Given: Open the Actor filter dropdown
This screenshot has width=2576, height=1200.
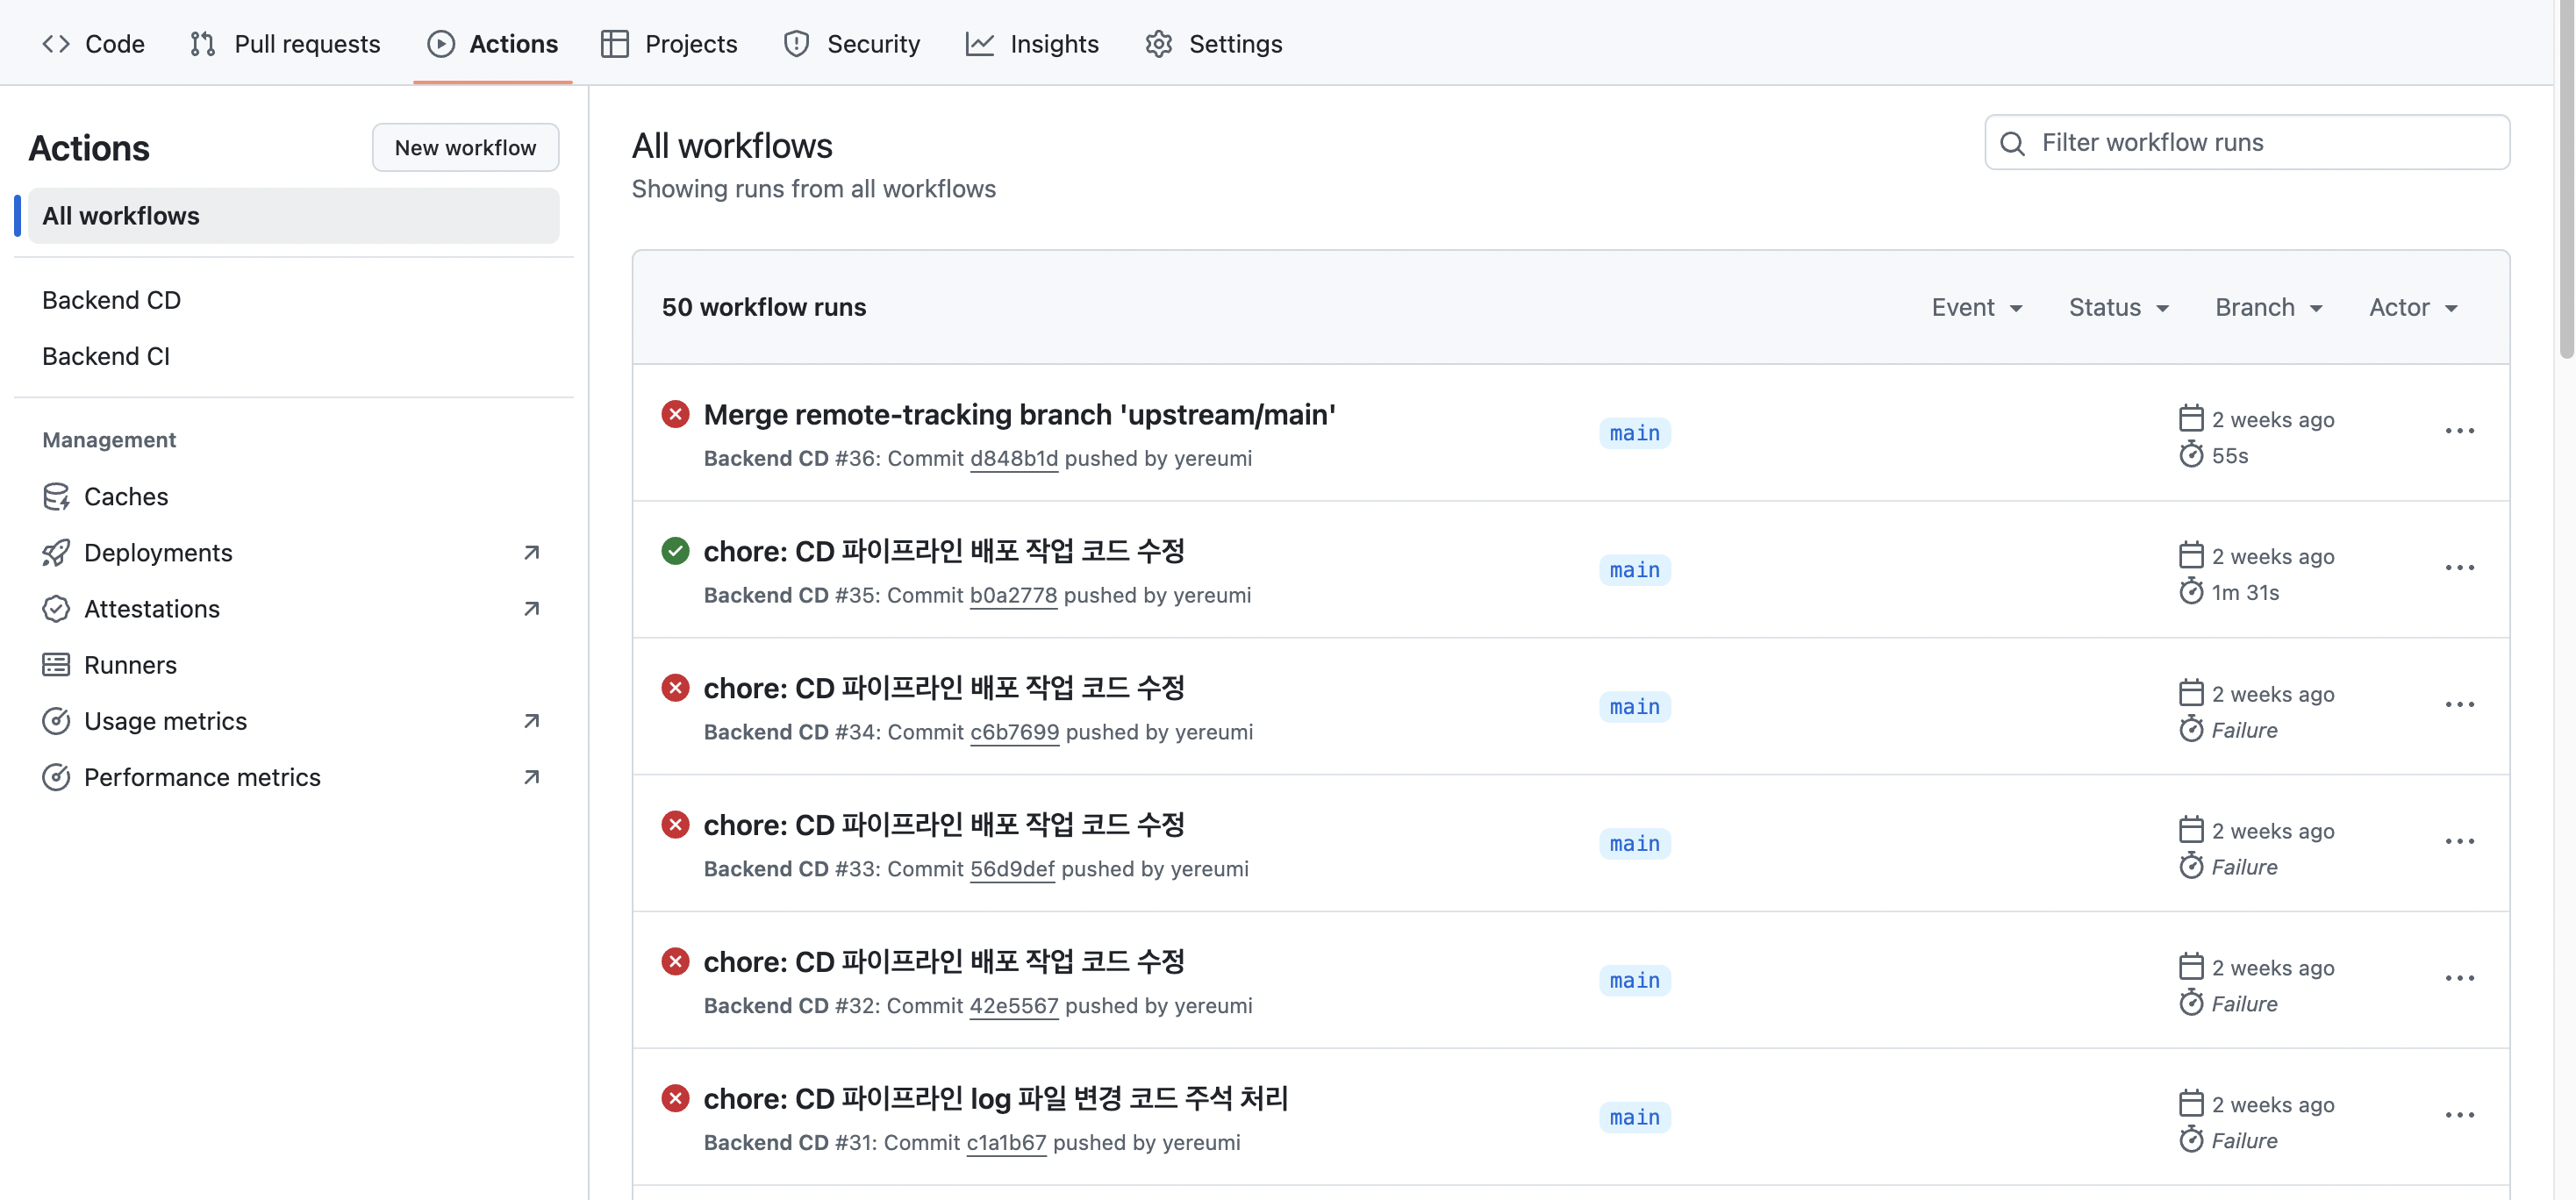Looking at the screenshot, I should pos(2413,307).
